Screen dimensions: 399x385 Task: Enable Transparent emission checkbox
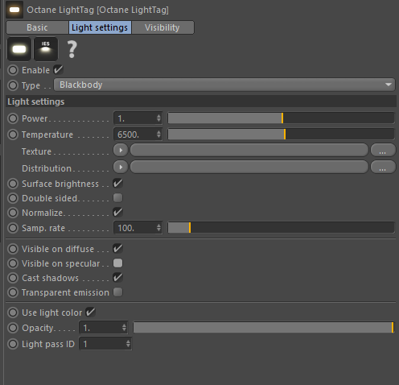(117, 292)
